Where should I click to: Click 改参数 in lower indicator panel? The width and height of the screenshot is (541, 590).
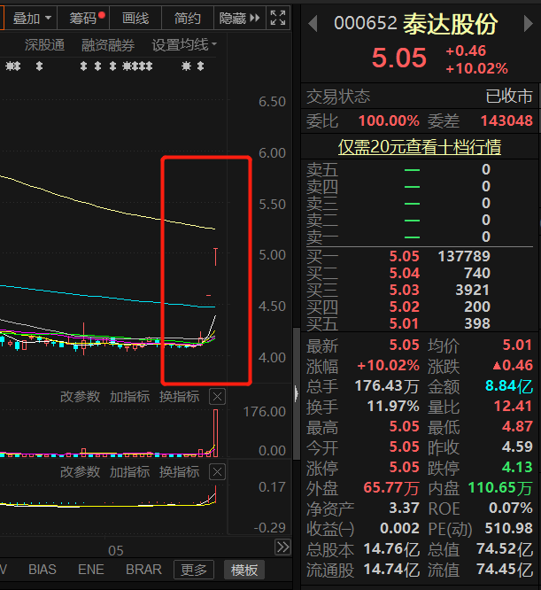tap(80, 472)
